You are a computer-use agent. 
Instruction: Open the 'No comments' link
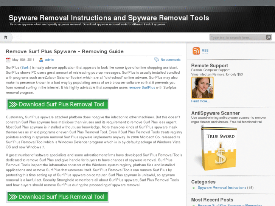171,60
